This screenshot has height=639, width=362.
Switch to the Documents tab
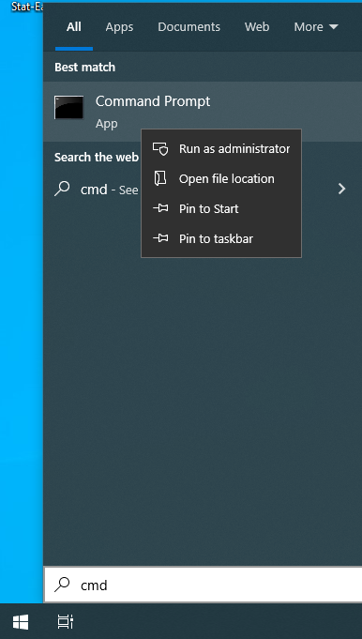[189, 27]
